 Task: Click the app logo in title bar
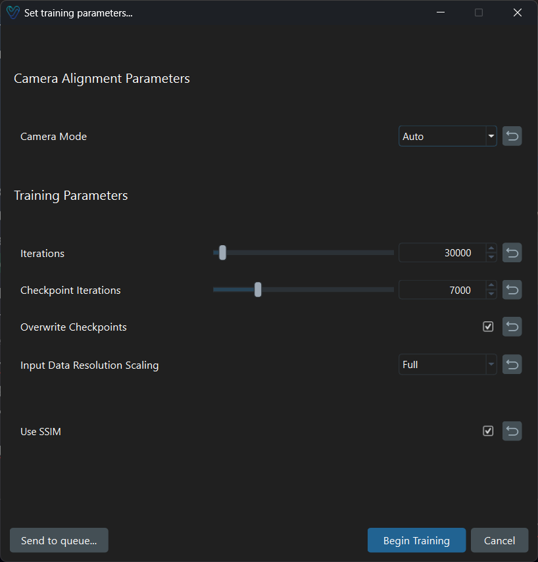pos(12,12)
